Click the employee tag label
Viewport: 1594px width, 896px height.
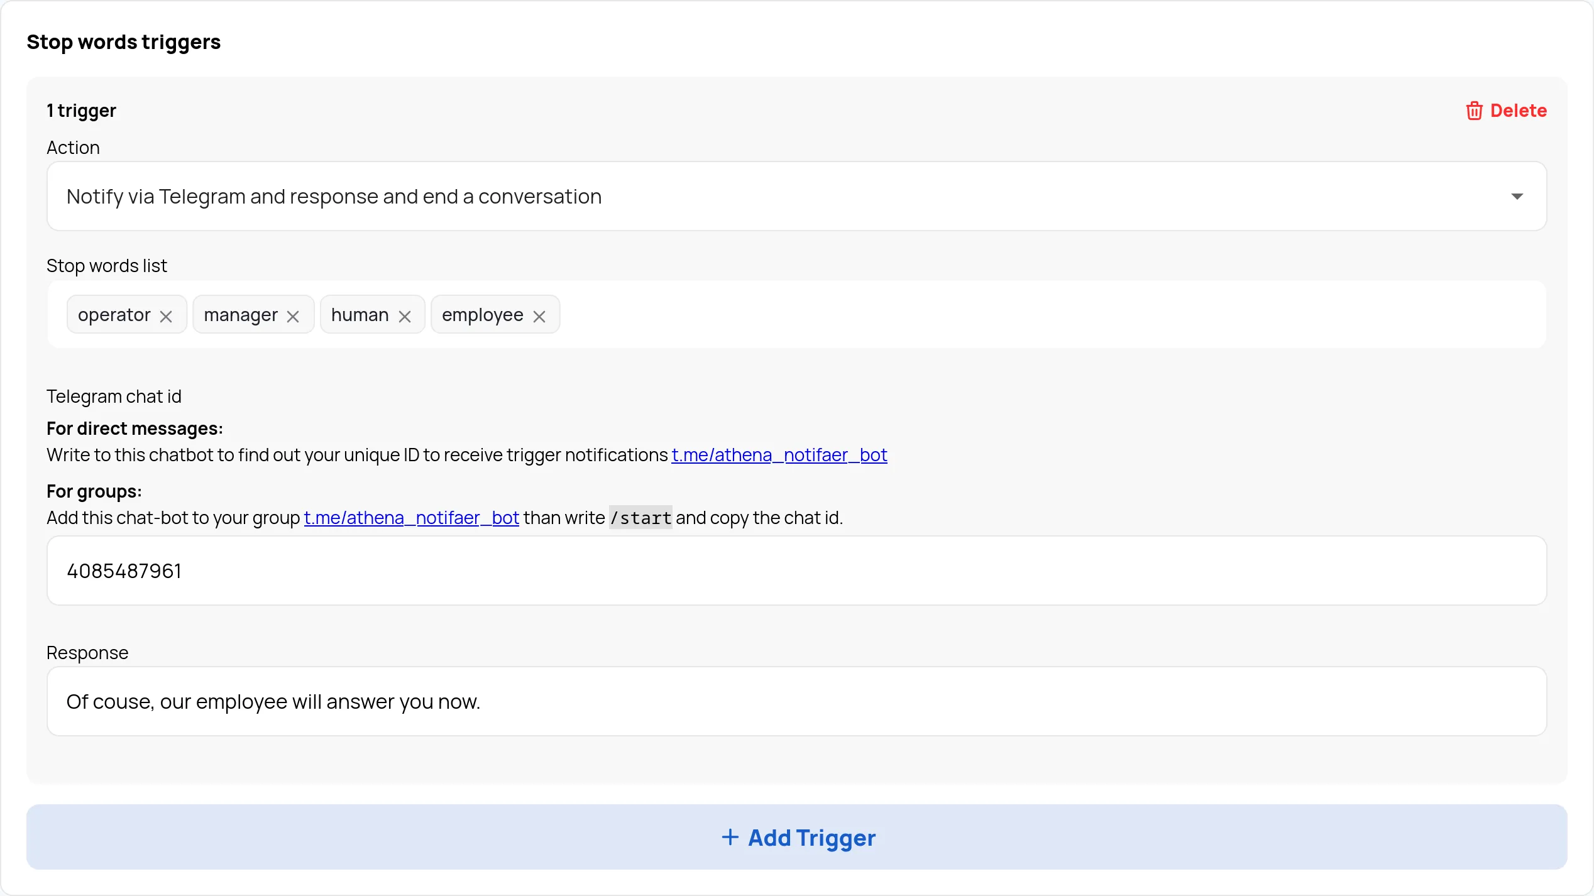point(482,315)
